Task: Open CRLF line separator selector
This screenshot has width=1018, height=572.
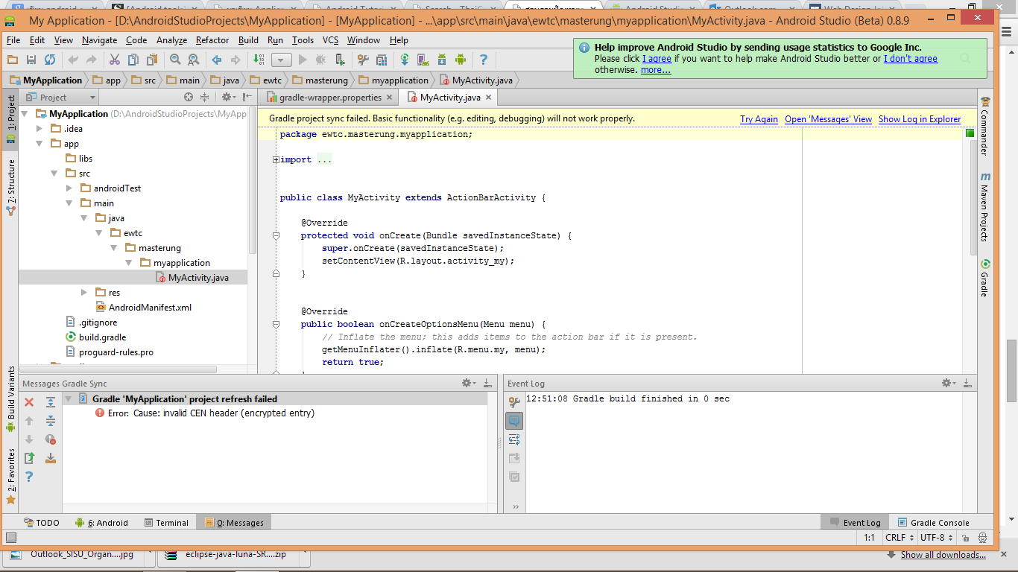Action: (x=899, y=538)
